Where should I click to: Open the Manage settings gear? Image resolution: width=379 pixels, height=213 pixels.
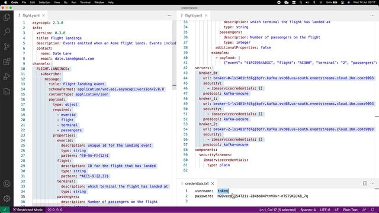coord(7,199)
